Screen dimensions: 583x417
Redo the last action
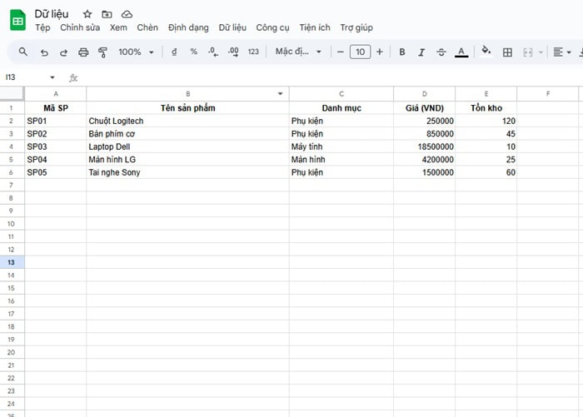point(63,52)
